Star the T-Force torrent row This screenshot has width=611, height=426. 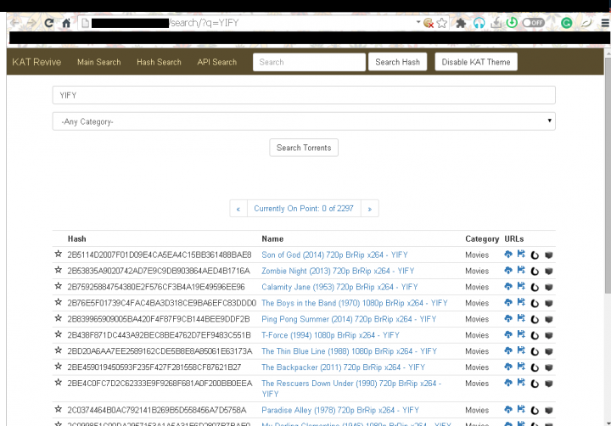coord(59,334)
